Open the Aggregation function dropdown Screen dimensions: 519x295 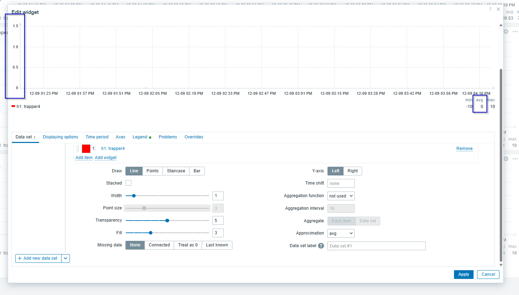pos(341,196)
